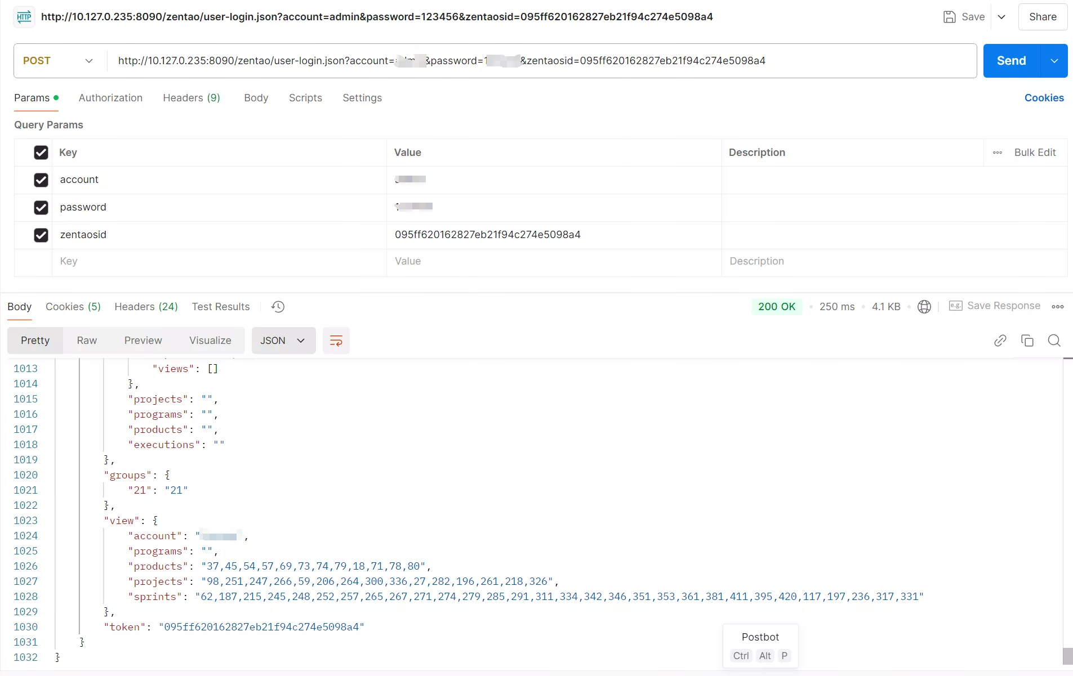
Task: Toggle the select-all Key checkbox
Action: tap(41, 153)
